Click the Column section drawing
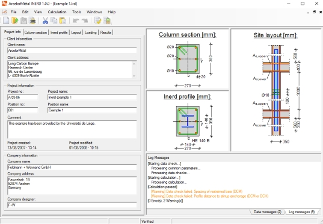Image resolution: width=323 pixels, height=224 pixels. tap(188, 59)
